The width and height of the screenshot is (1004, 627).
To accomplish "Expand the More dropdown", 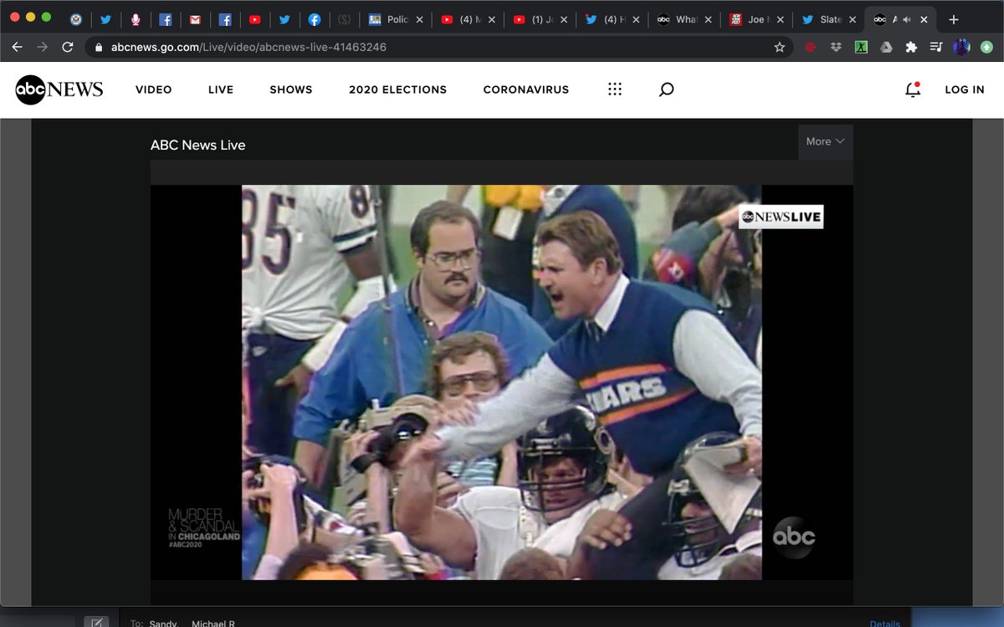I will 826,142.
